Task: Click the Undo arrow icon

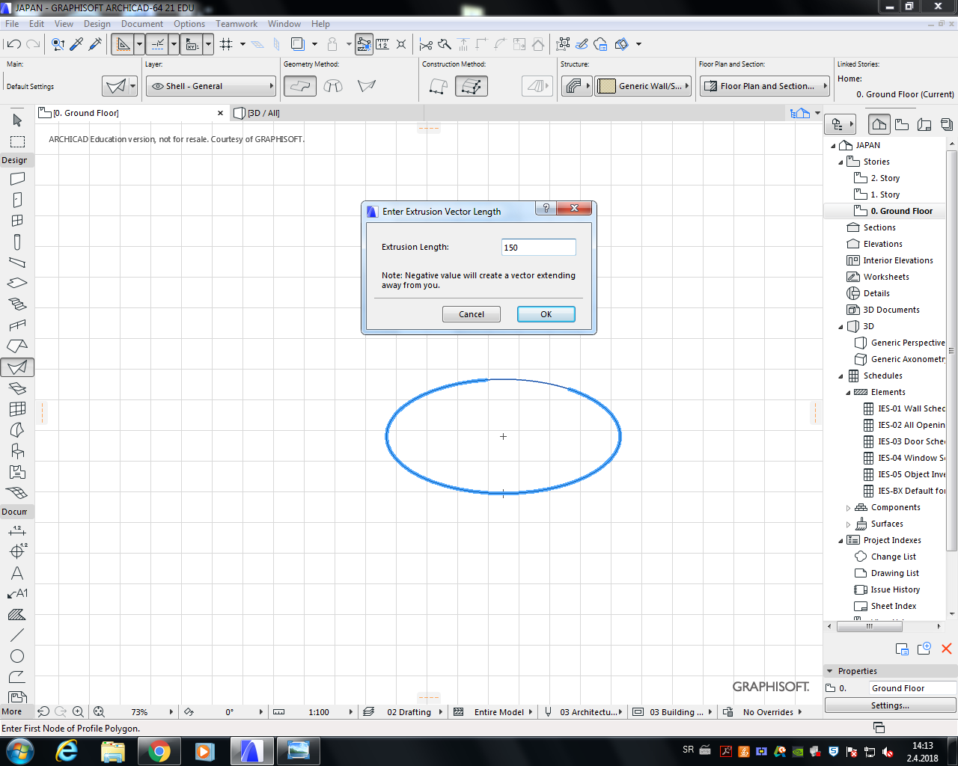Action: click(13, 44)
